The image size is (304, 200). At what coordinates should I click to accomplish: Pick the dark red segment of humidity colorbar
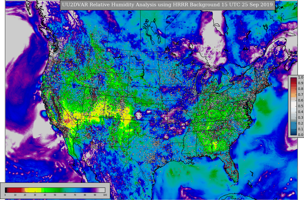(x=15, y=190)
